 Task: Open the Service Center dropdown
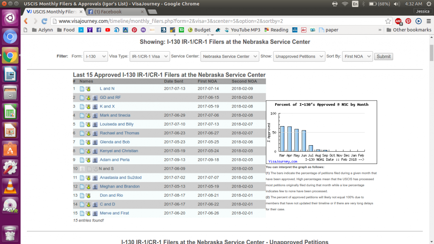tap(230, 56)
